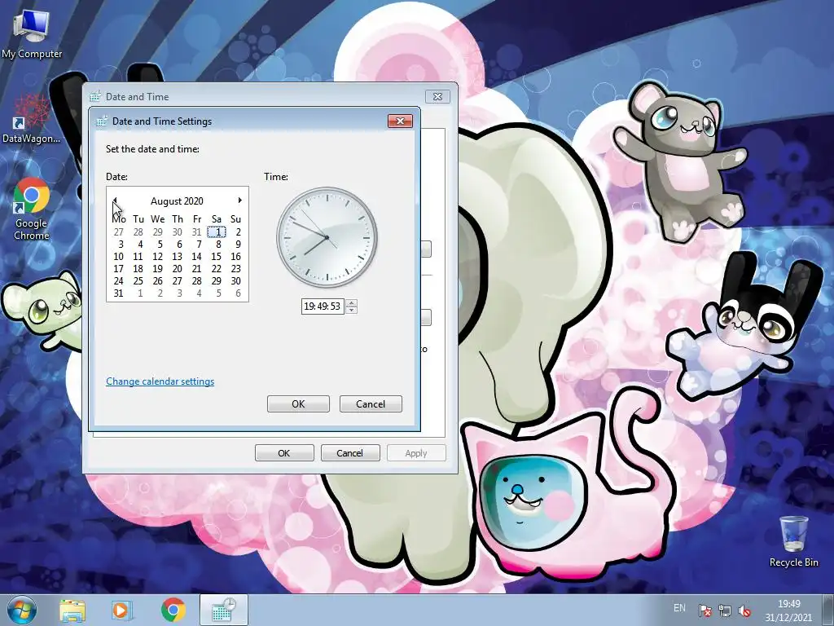834x626 pixels.
Task: Click the time field showing 19:49:53
Action: coord(323,306)
